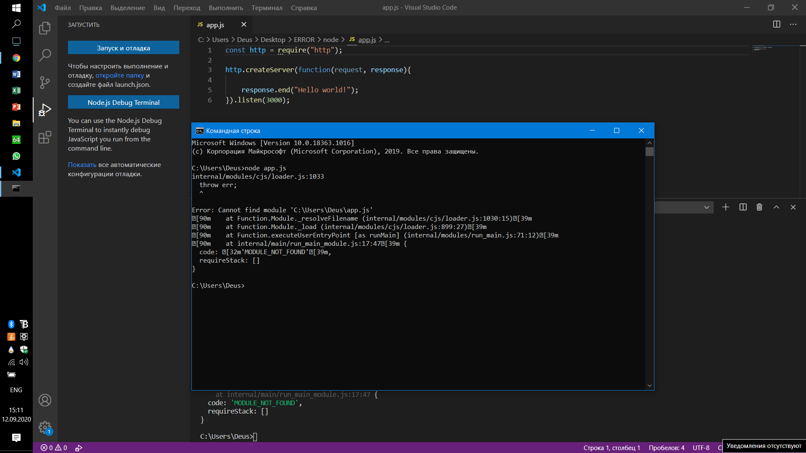Click the Bluetooth tray icon
Viewport: 806px width, 453px height.
click(11, 324)
